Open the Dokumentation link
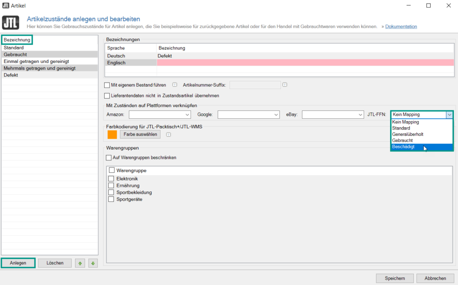Image resolution: width=458 pixels, height=285 pixels. pyautogui.click(x=401, y=27)
